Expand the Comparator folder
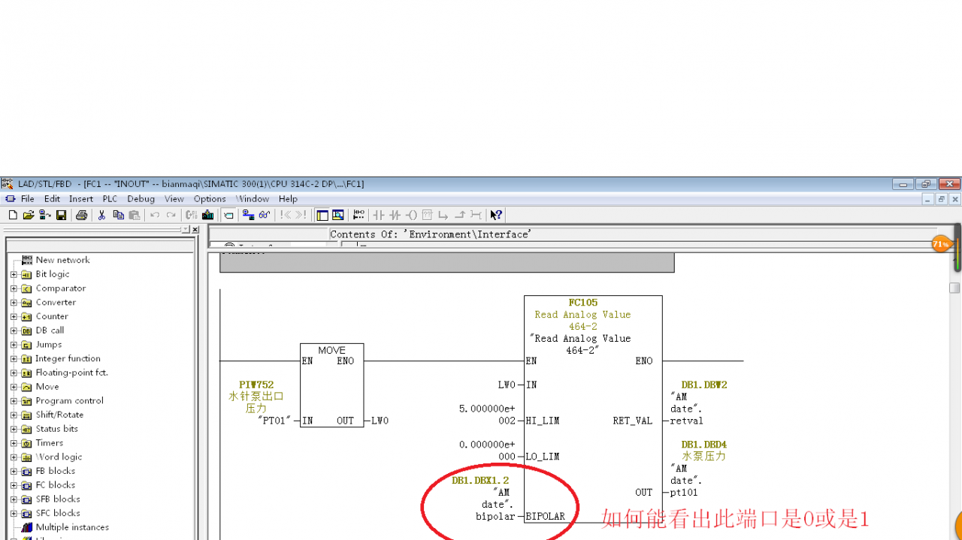 tap(14, 288)
